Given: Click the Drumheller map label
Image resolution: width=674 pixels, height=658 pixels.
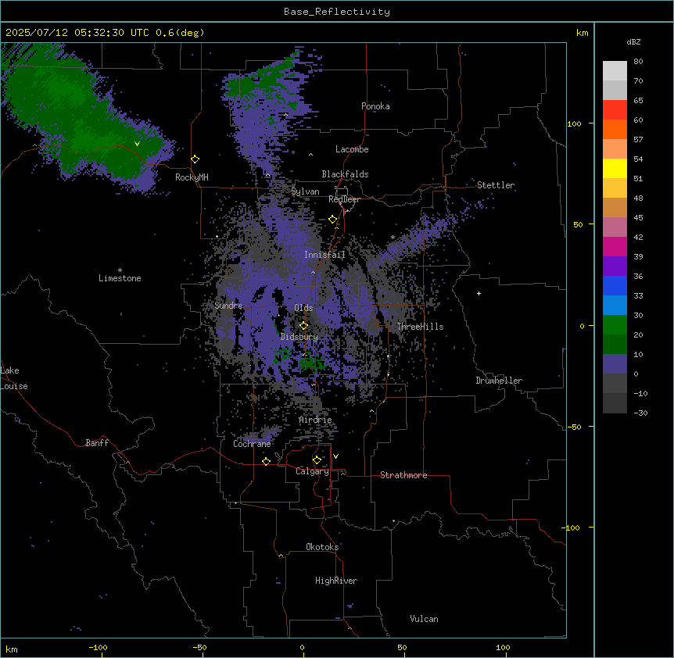Looking at the screenshot, I should (x=499, y=381).
